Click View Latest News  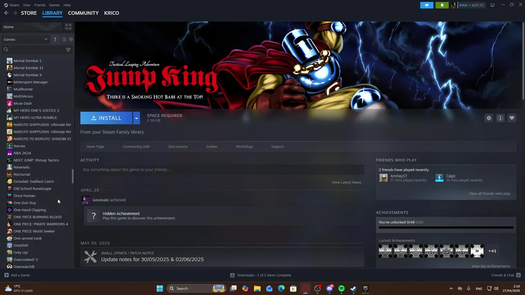pyautogui.click(x=347, y=182)
